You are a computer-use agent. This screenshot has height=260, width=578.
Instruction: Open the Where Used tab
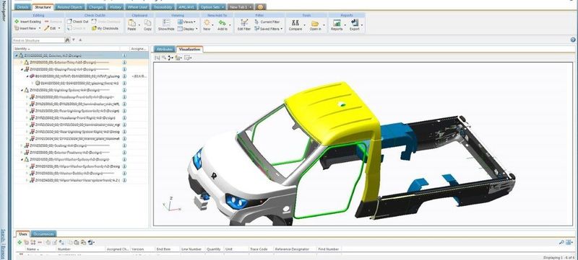tap(137, 7)
